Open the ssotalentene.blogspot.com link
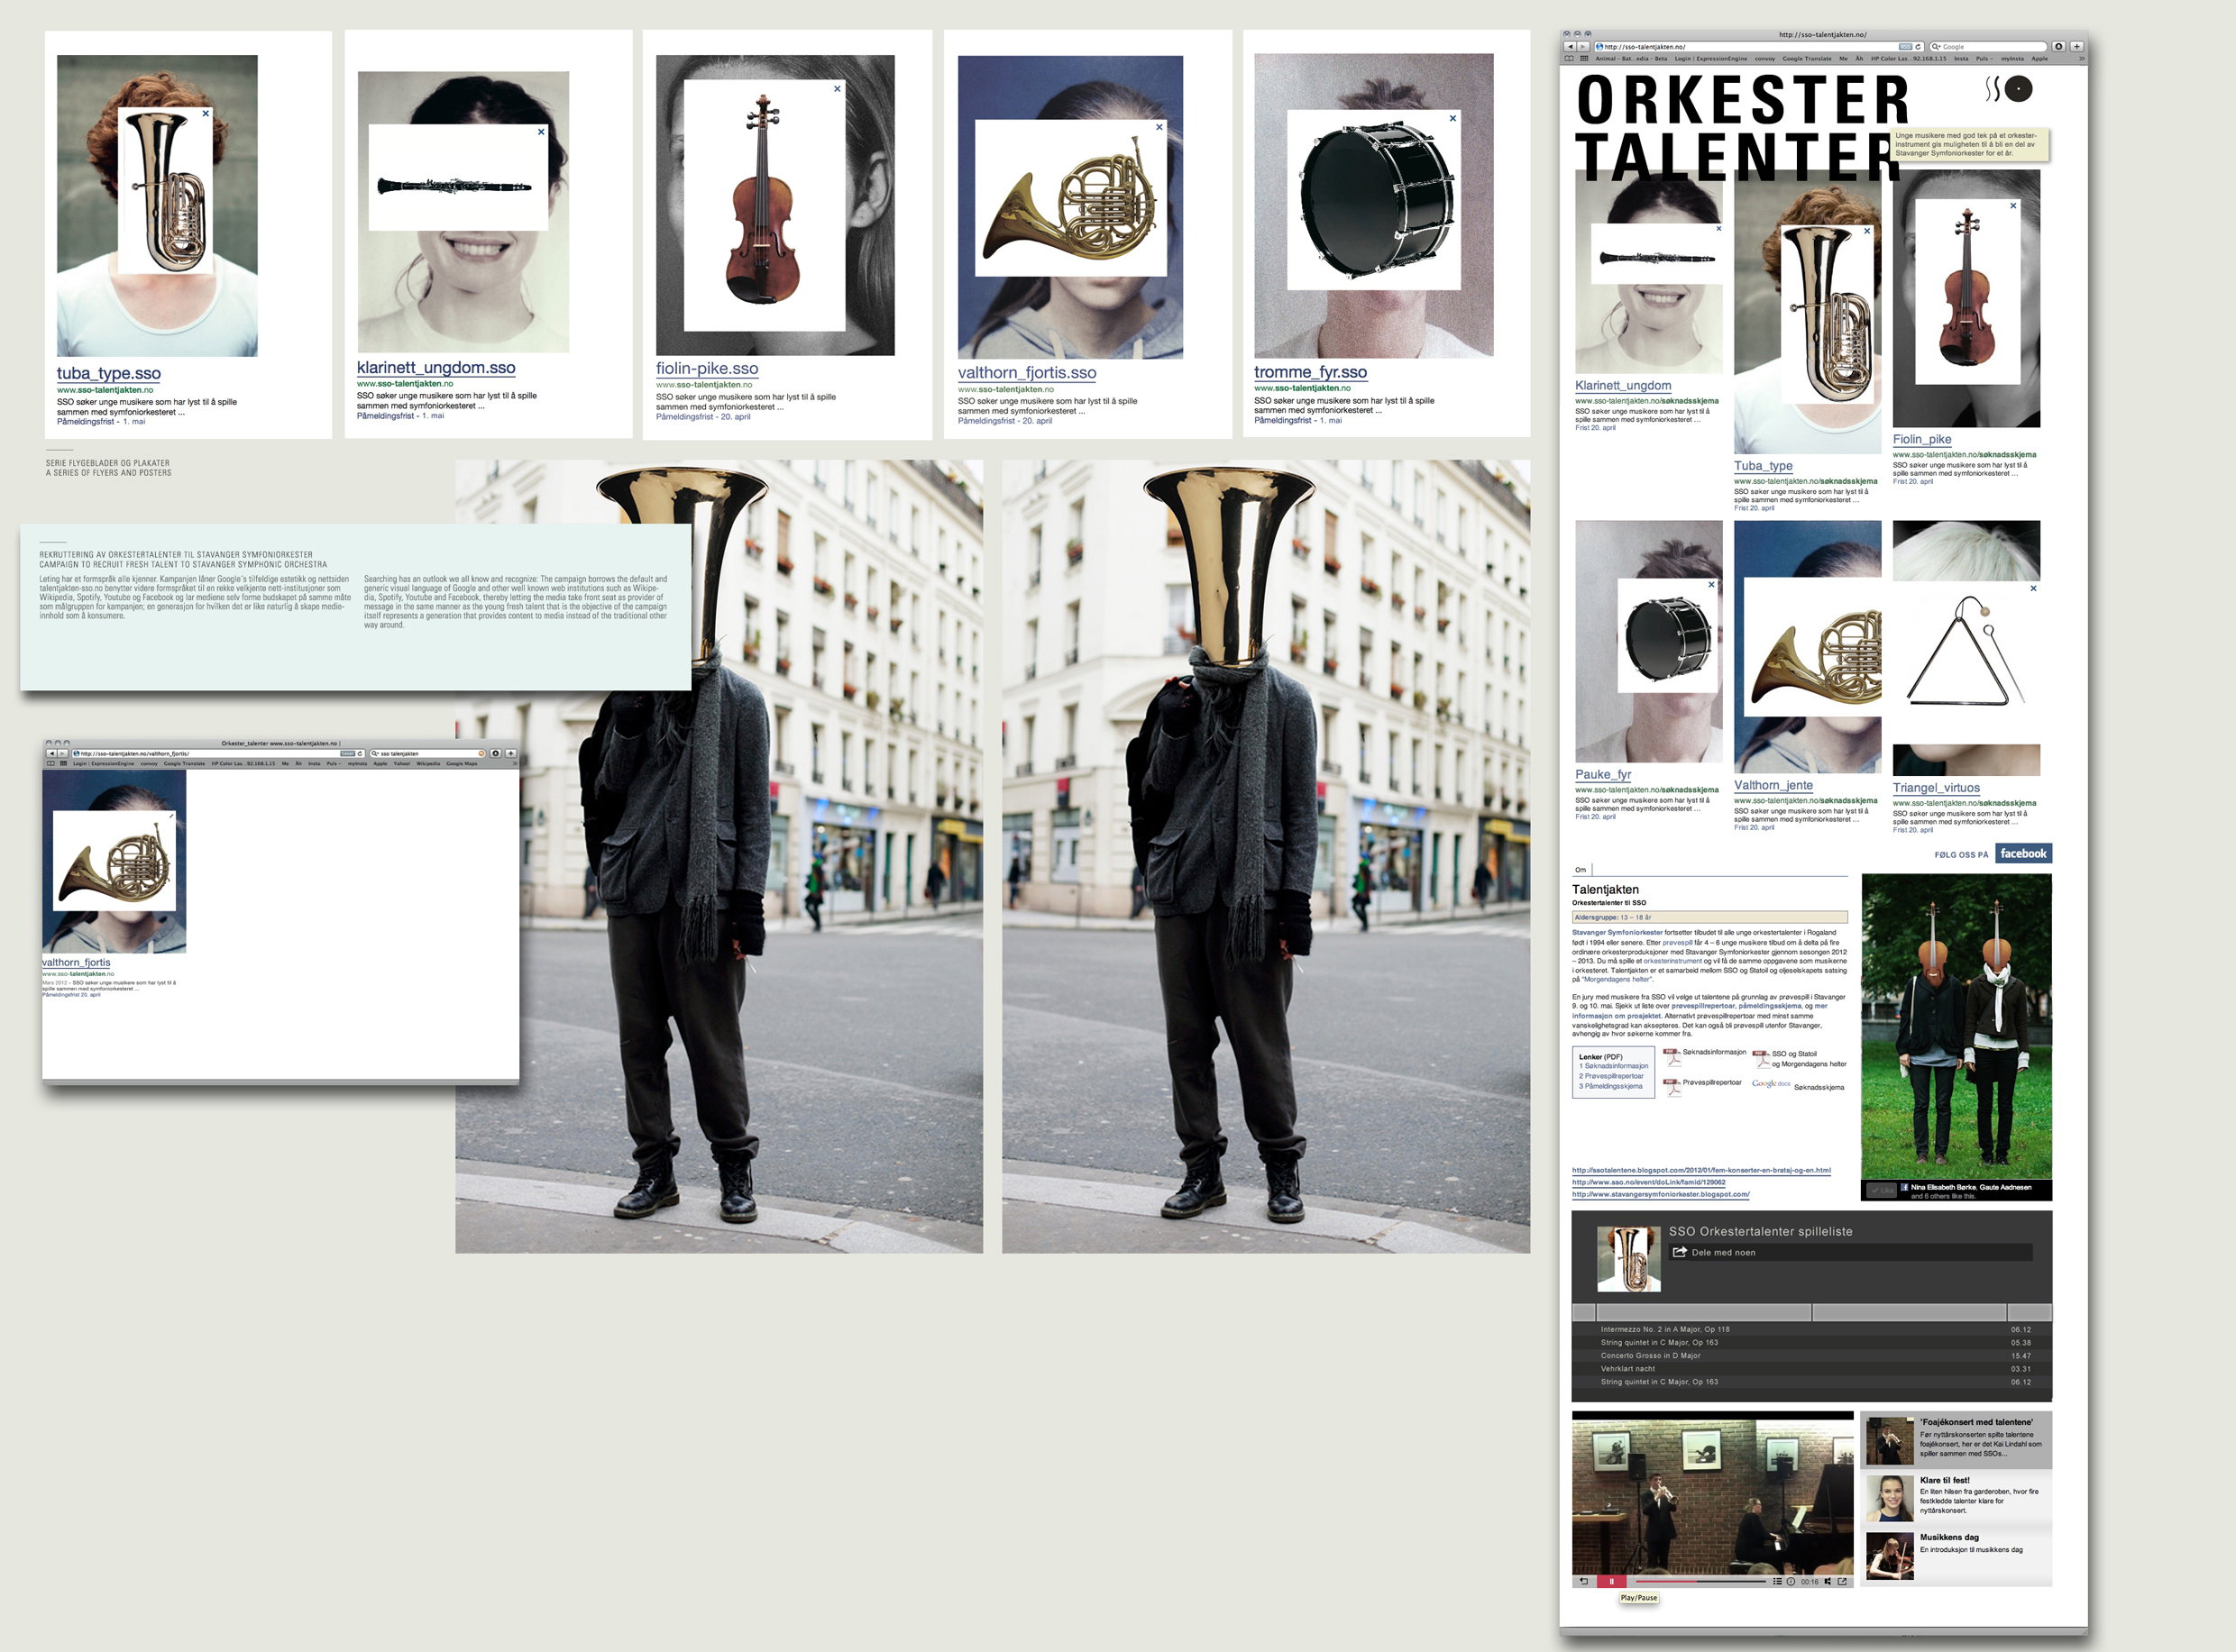This screenshot has height=1652, width=2236. (1700, 1170)
